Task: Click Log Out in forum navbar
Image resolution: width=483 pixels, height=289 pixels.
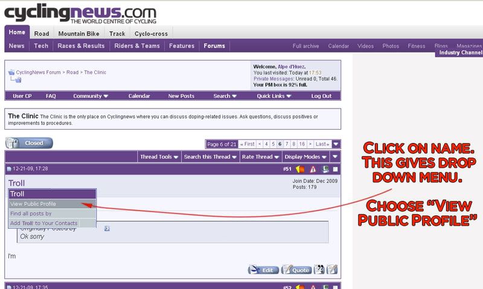Action: [321, 96]
